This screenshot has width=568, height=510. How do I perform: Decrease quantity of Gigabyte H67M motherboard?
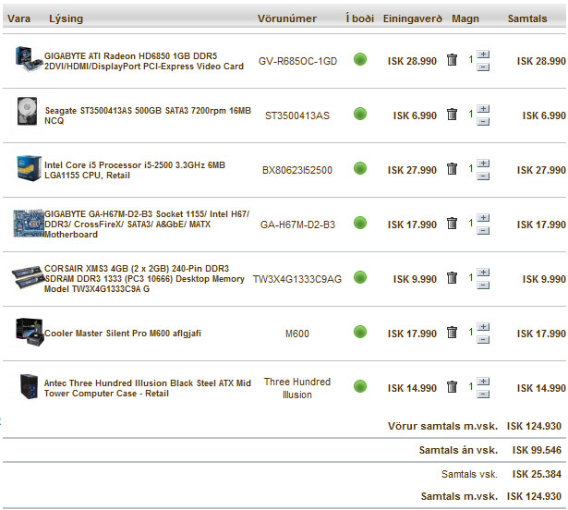484,230
